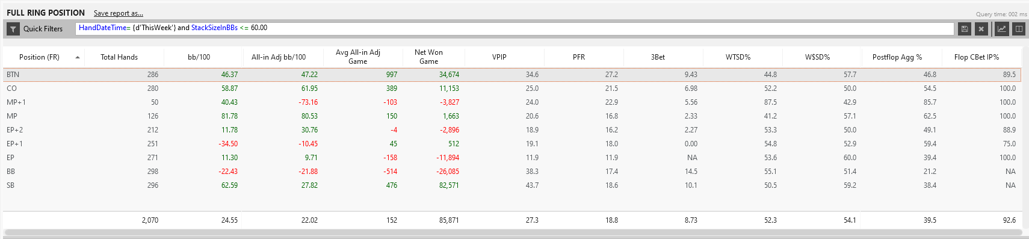This screenshot has height=239, width=1029.
Task: Save the current filter with floppy icon
Action: [964, 29]
